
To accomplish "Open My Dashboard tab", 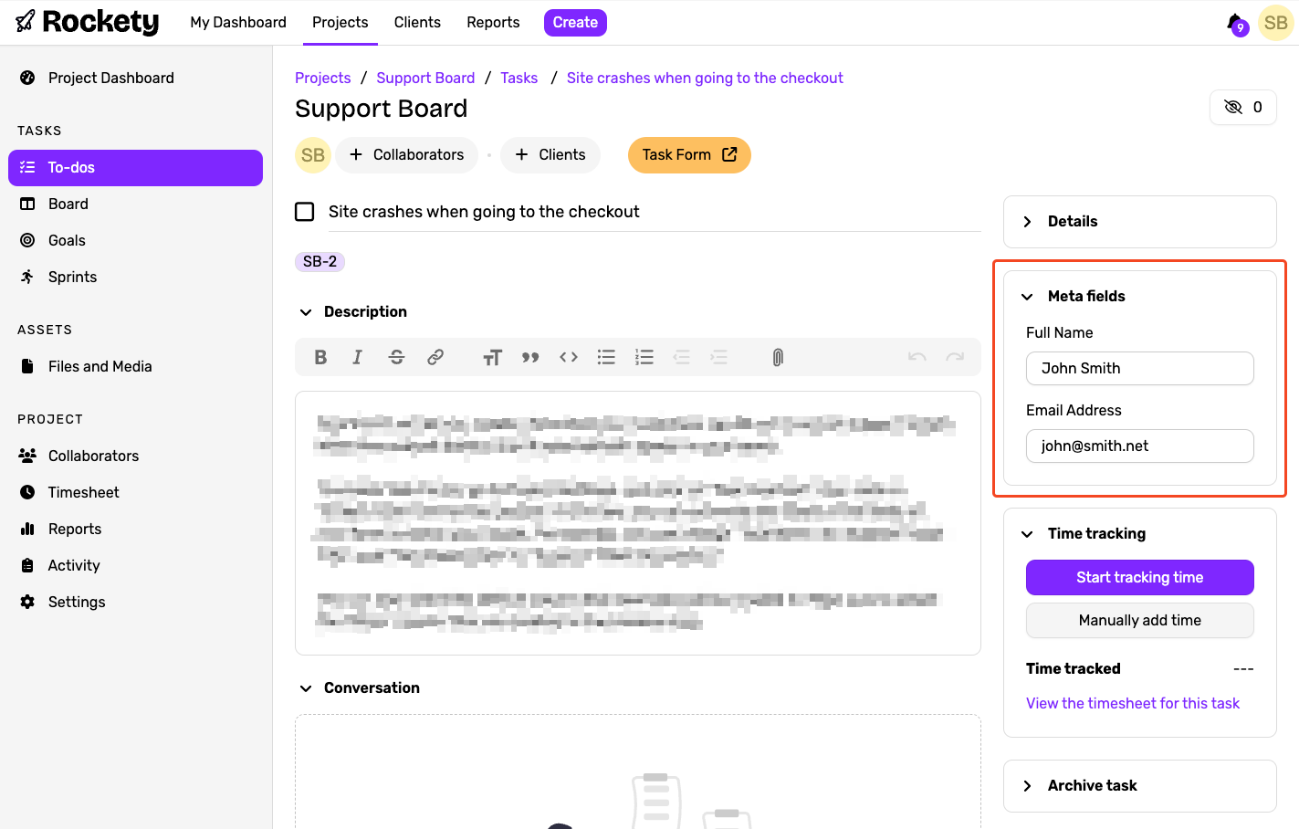I will coord(238,22).
